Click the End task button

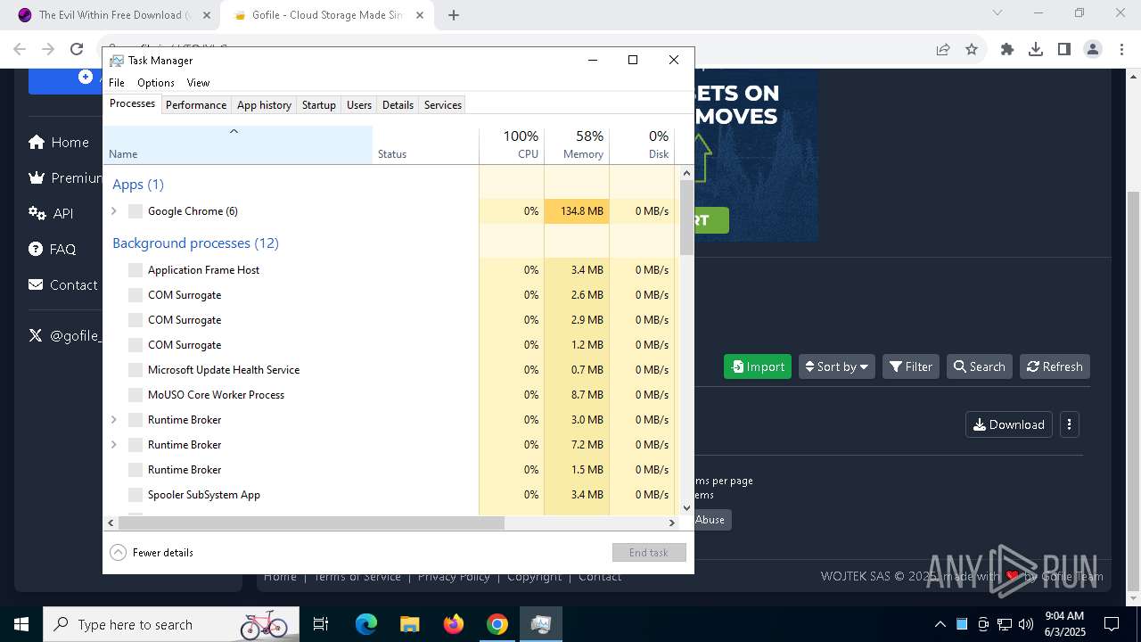pos(649,553)
